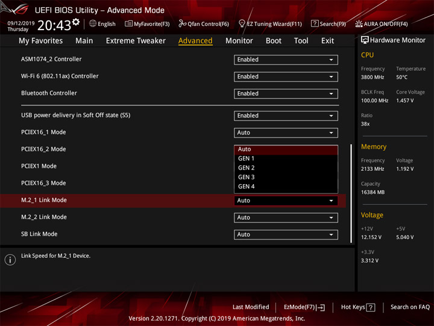The image size is (434, 326).
Task: Open MyFavorite(F3) list icon
Action: 128,24
